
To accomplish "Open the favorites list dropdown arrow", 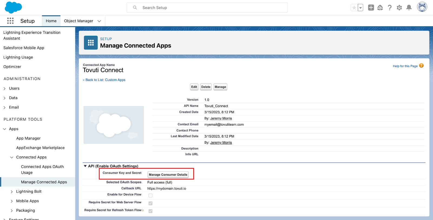I will 360,8.
